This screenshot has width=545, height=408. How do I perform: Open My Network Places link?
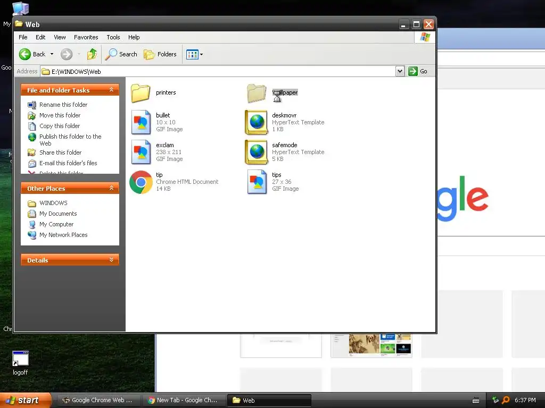click(x=63, y=235)
